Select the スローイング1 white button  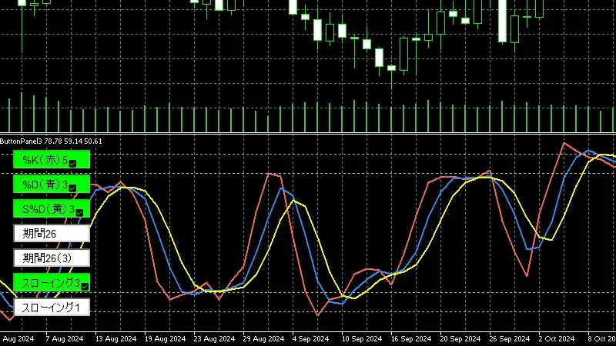point(52,308)
